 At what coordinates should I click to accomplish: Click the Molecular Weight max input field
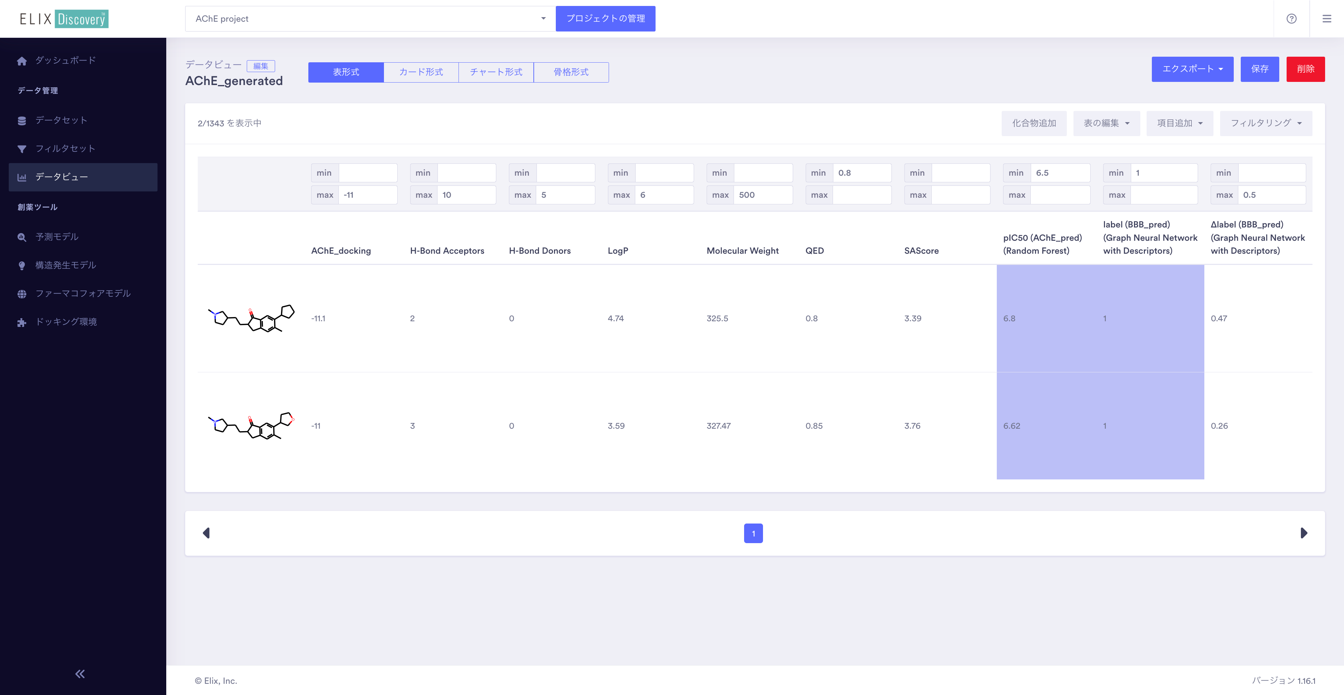763,195
